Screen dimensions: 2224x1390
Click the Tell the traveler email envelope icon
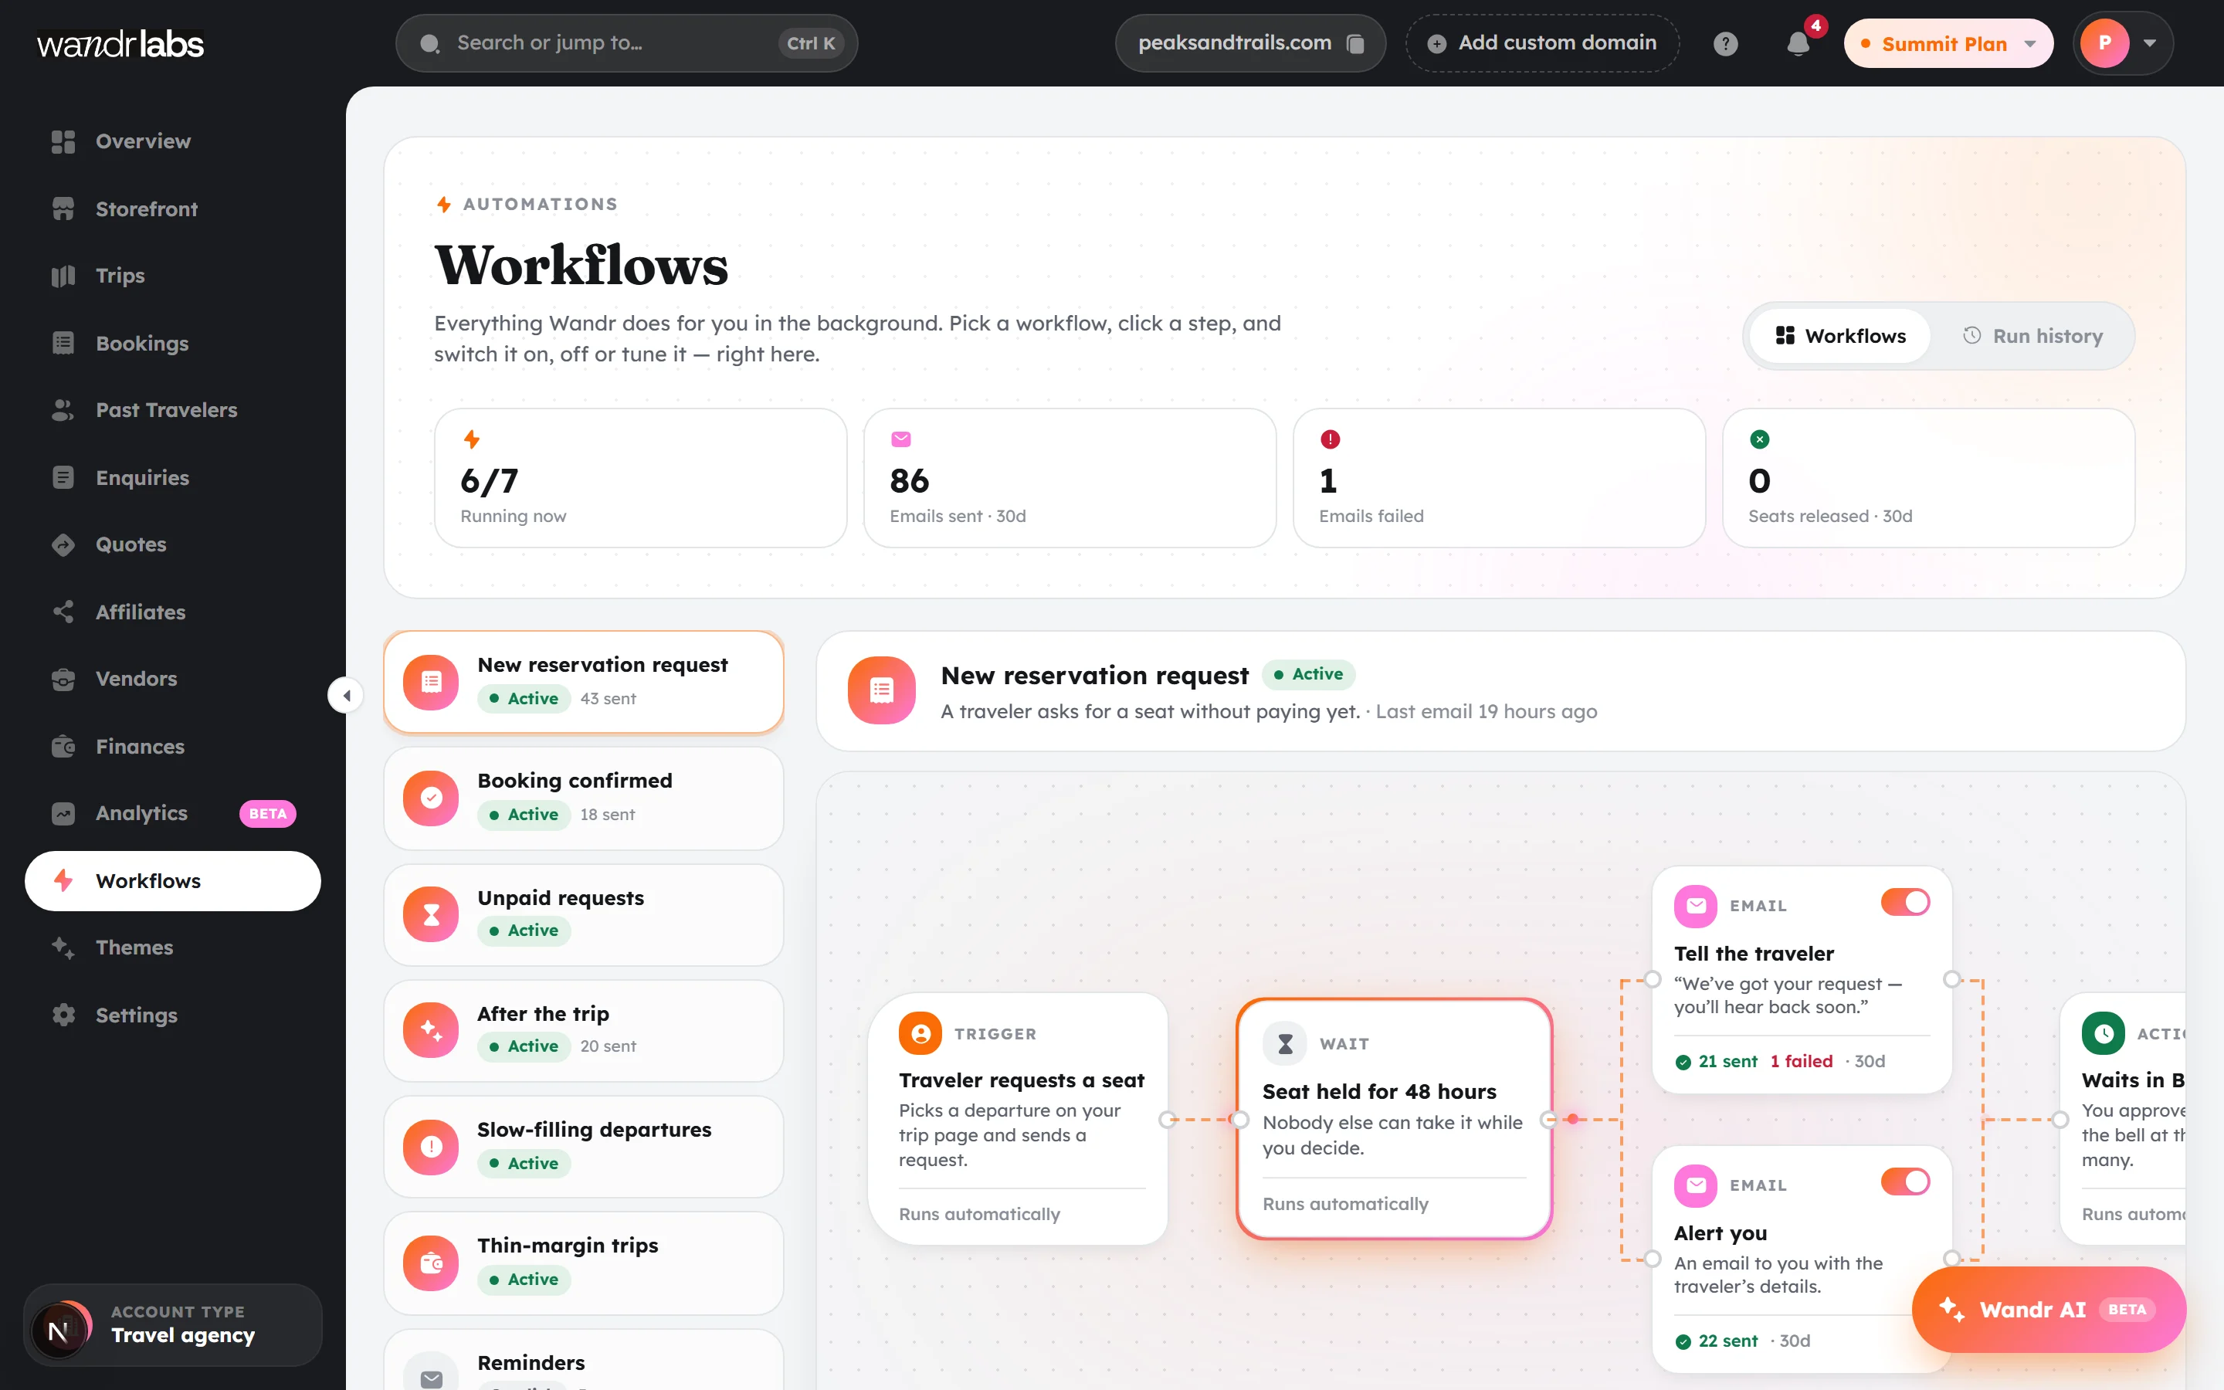coord(1696,906)
